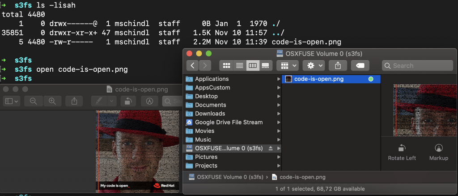Click the red-hat image in Preview
Image resolution: width=458 pixels, height=196 pixels.
[138, 151]
